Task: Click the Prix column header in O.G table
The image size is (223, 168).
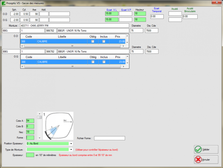Action: click(118, 57)
